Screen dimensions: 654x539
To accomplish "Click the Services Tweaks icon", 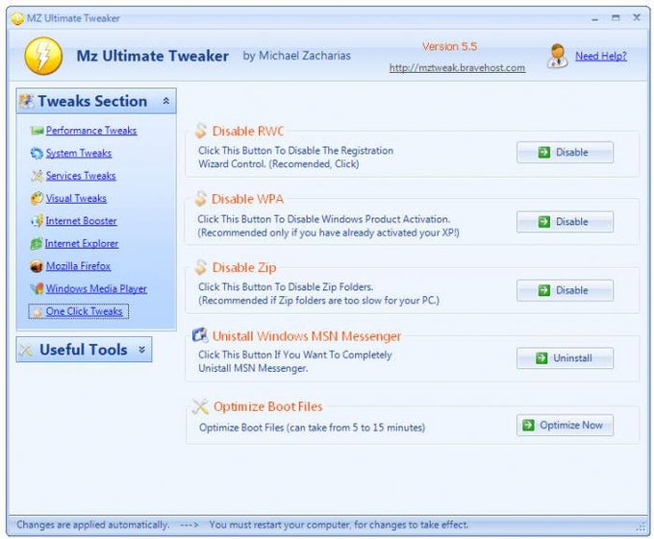I will pyautogui.click(x=37, y=176).
